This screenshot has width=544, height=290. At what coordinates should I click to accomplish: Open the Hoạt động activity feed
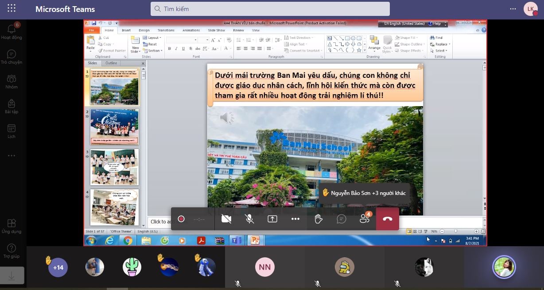12,31
